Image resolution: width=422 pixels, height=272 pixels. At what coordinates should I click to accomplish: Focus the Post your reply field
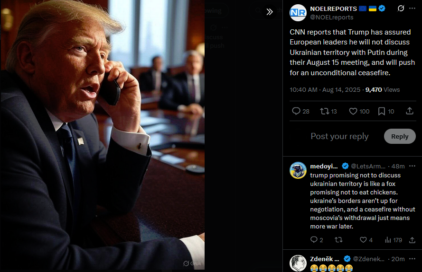[339, 136]
